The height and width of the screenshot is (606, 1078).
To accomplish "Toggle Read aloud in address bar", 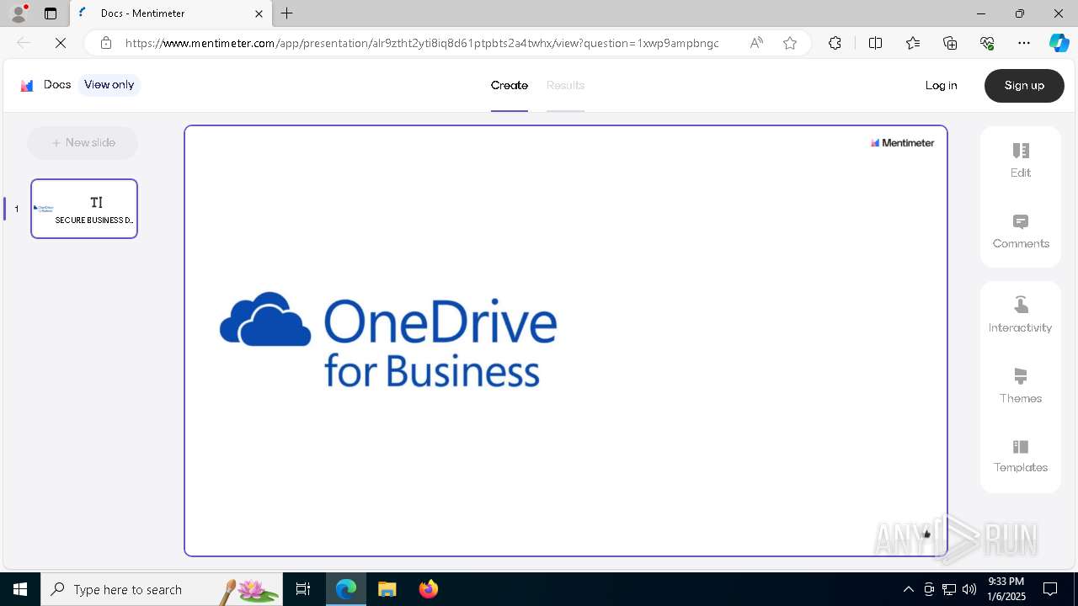I will [x=756, y=43].
